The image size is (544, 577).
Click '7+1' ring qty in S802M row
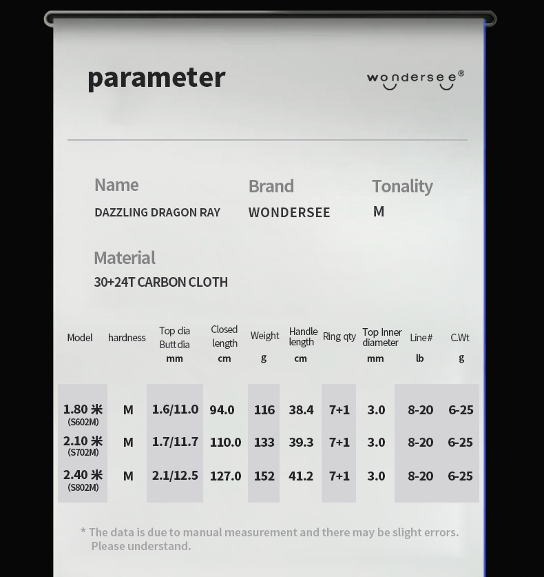[339, 476]
